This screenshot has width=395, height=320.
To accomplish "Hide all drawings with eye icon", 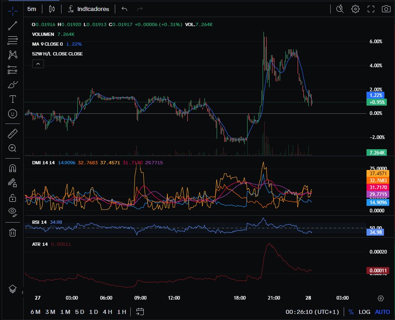I will [x=13, y=212].
